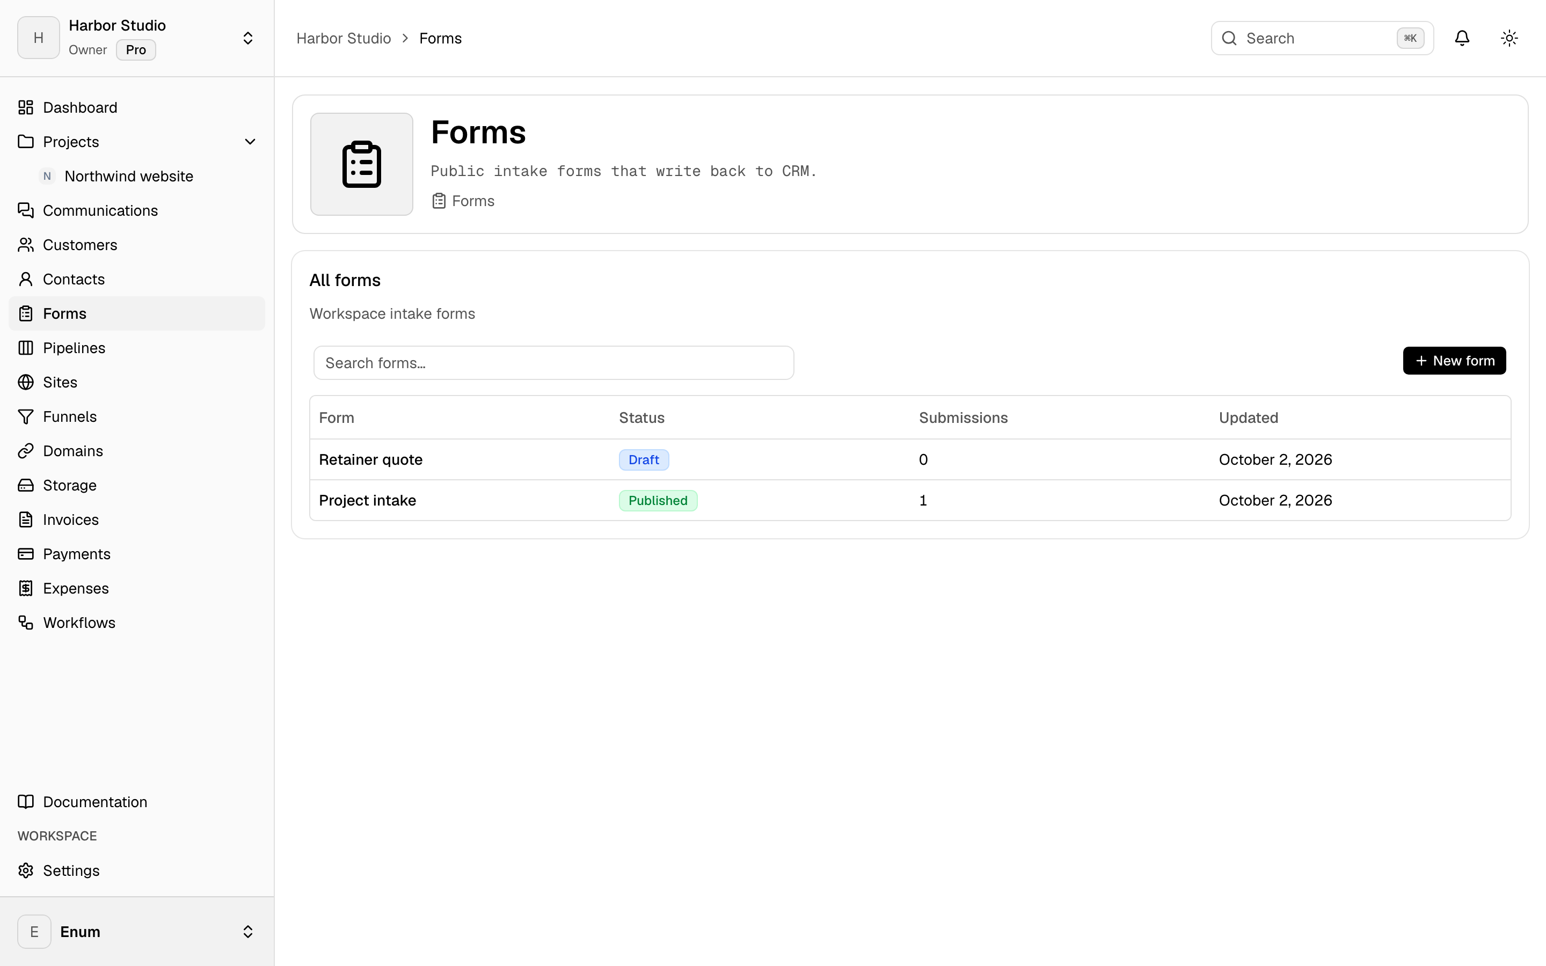1546x966 pixels.
Task: Open the Retainer quote form
Action: pos(370,459)
